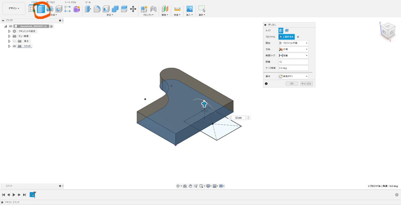This screenshot has height=205, width=401.
Task: Open timeline settings gear icon
Action: (x=397, y=195)
